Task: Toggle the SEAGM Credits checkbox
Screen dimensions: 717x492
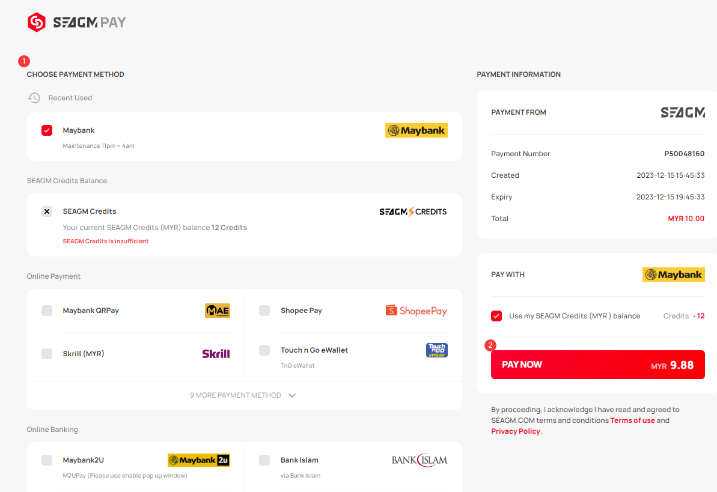Action: click(x=47, y=211)
